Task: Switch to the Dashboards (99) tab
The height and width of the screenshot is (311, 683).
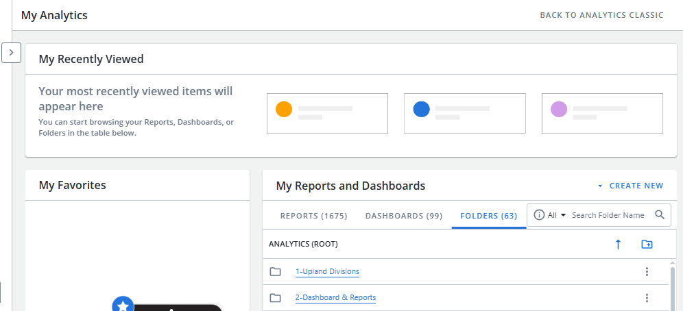Action: point(404,216)
